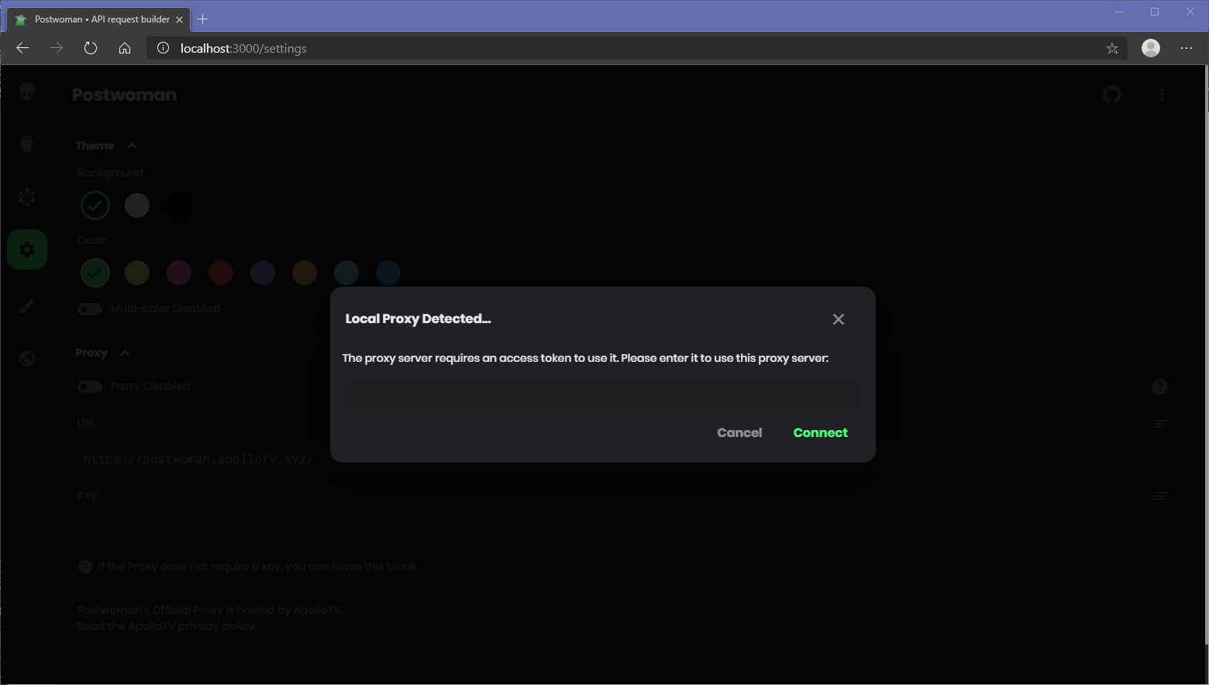The height and width of the screenshot is (685, 1209).
Task: Open the documentation brush sidebar icon
Action: coord(27,306)
